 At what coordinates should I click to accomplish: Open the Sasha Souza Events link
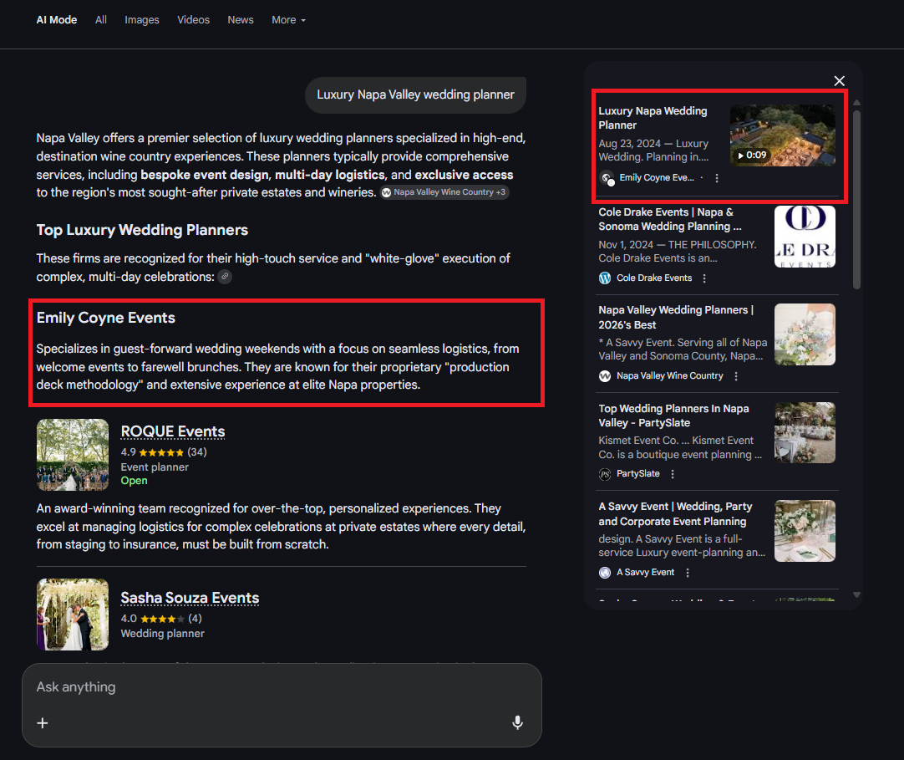click(190, 598)
